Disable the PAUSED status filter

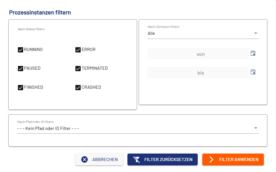click(x=21, y=69)
